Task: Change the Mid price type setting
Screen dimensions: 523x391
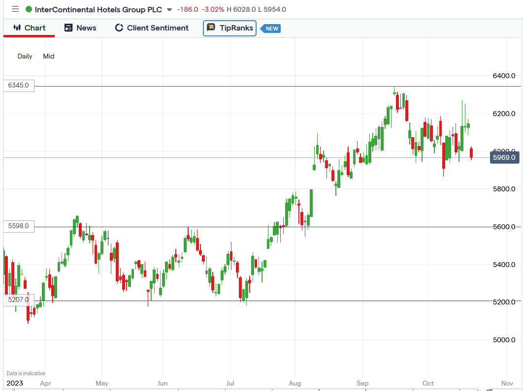Action: point(49,56)
